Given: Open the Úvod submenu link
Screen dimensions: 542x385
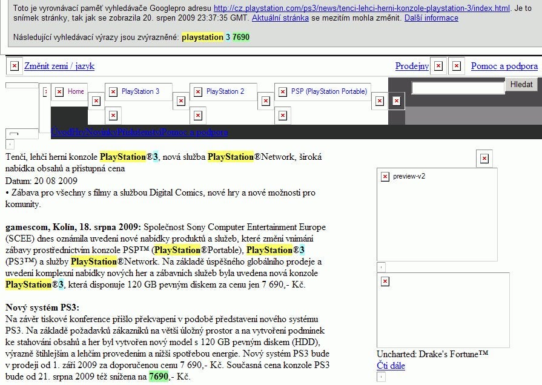Looking at the screenshot, I should tap(61, 132).
